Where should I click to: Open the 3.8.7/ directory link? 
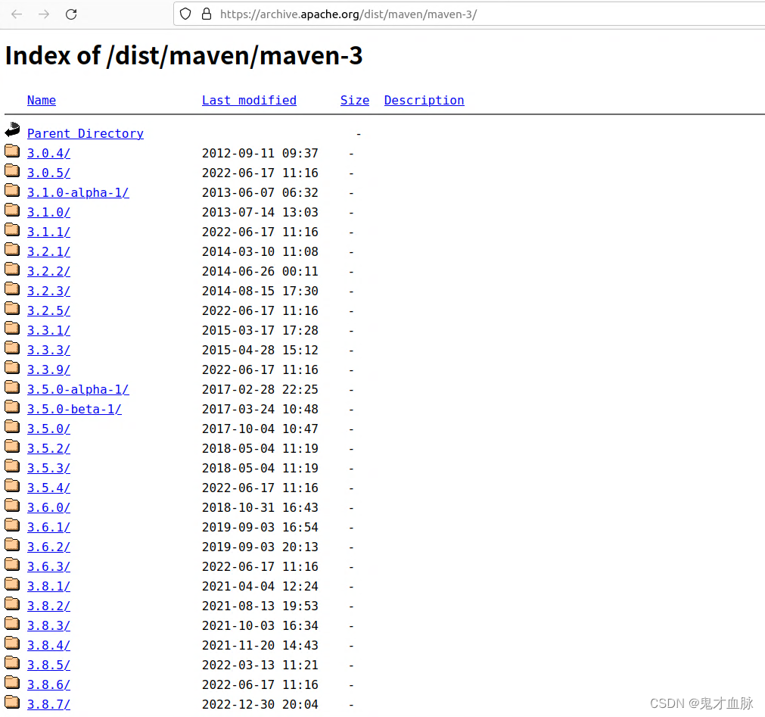(x=48, y=704)
